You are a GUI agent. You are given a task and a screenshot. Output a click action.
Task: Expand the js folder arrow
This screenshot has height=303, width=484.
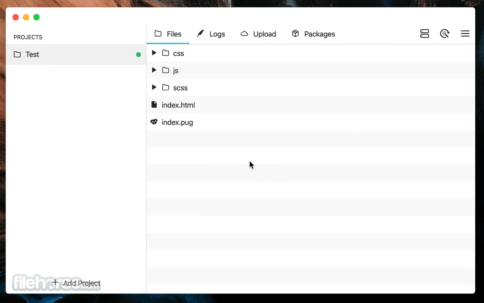(x=154, y=70)
